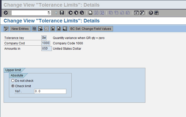Click the red Cancel icon
Viewport: 186px width, 117px height.
[x=82, y=13]
